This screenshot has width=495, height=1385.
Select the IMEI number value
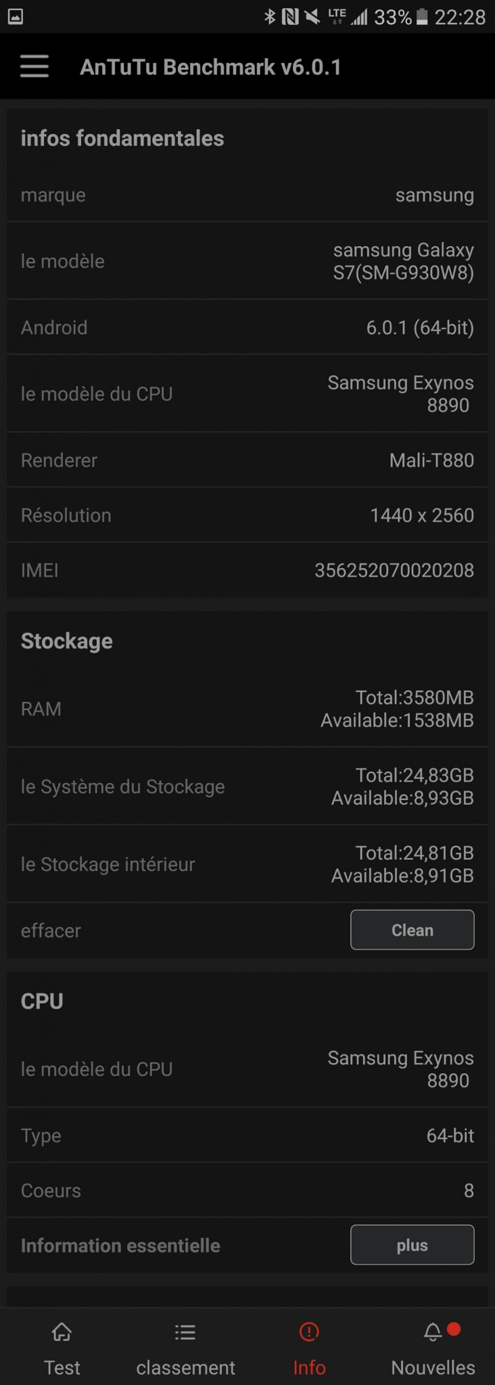click(394, 570)
